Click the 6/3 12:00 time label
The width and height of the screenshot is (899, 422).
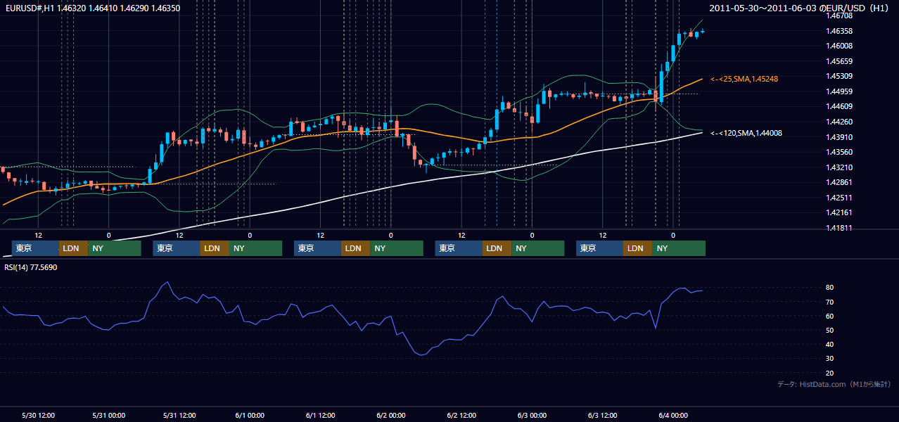(x=602, y=415)
